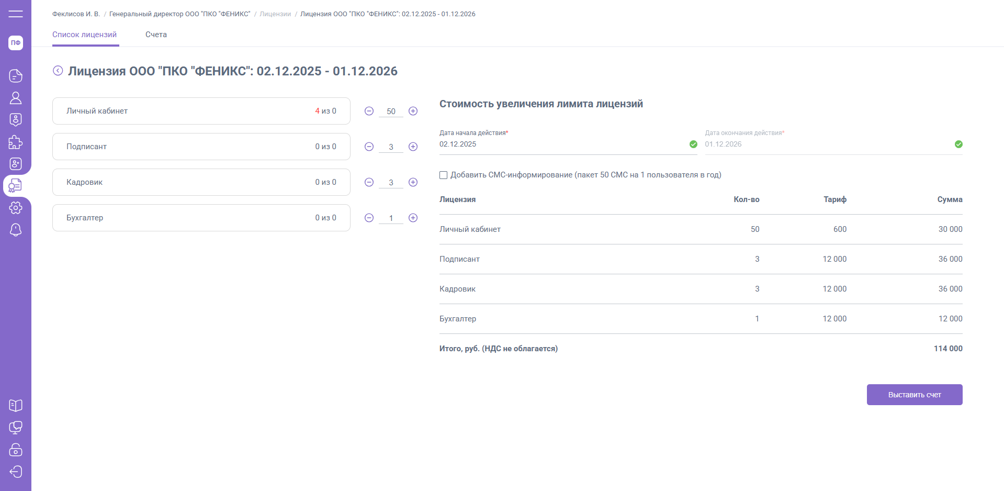Open the puzzle piece integrations icon
The height and width of the screenshot is (491, 1004).
pos(16,142)
